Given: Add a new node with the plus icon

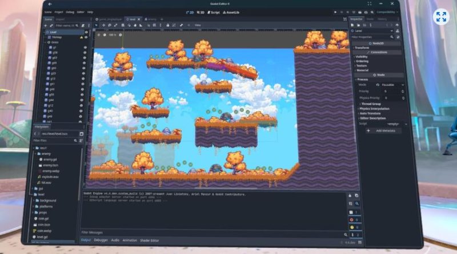Looking at the screenshot, I should tap(46, 26).
